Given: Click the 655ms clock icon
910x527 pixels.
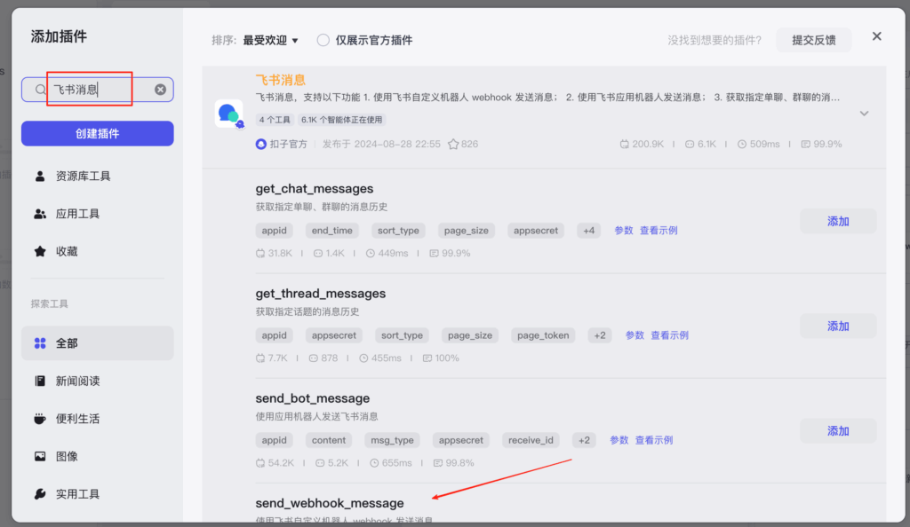Looking at the screenshot, I should pos(374,463).
